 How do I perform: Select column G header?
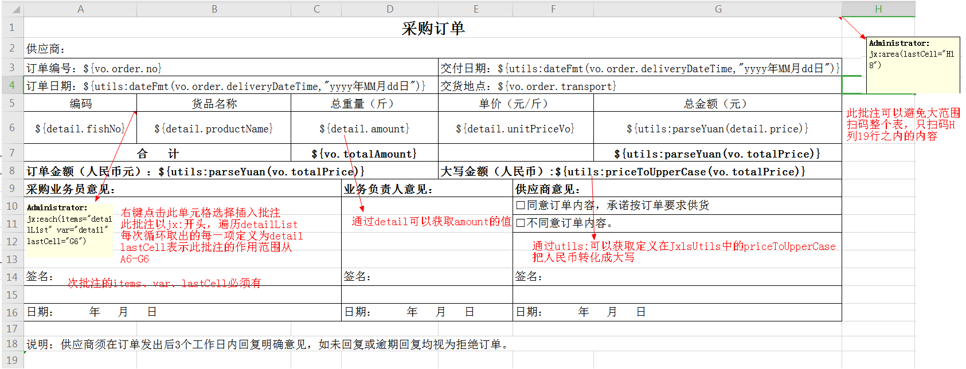[718, 9]
